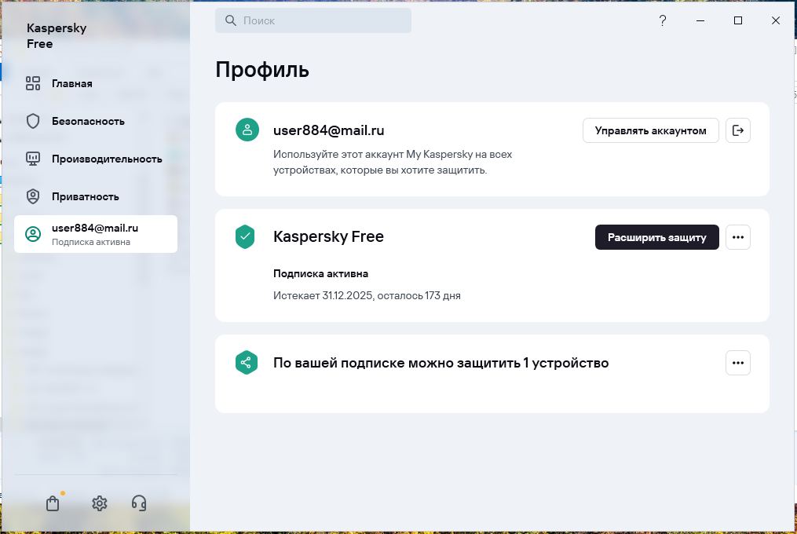Switch to Производительность section
The image size is (797, 534).
107,159
